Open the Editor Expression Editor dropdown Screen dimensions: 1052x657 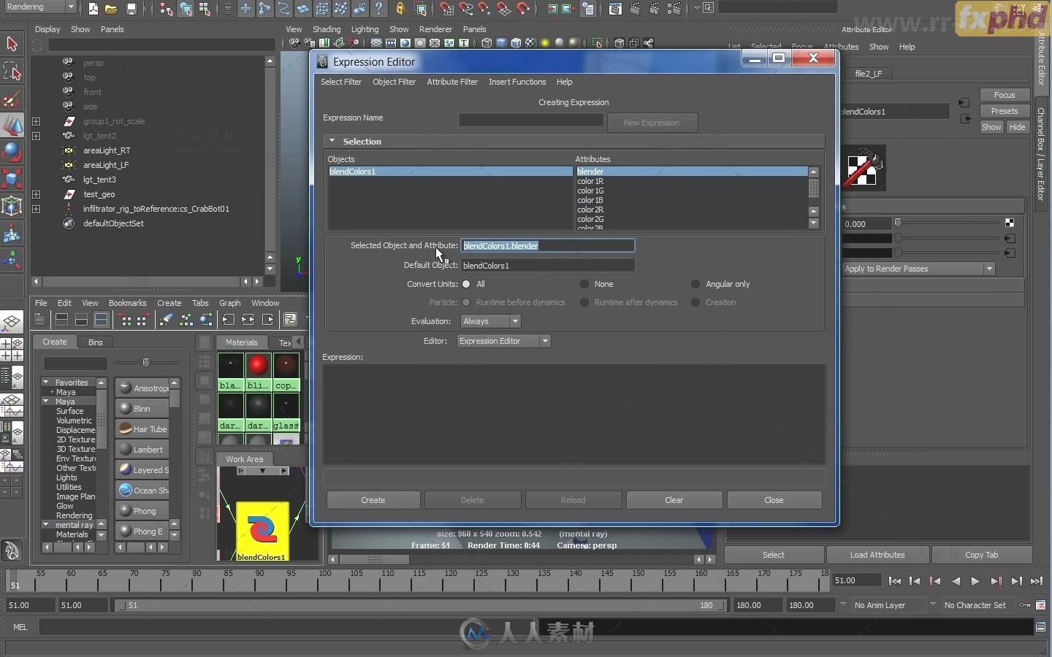(x=503, y=341)
